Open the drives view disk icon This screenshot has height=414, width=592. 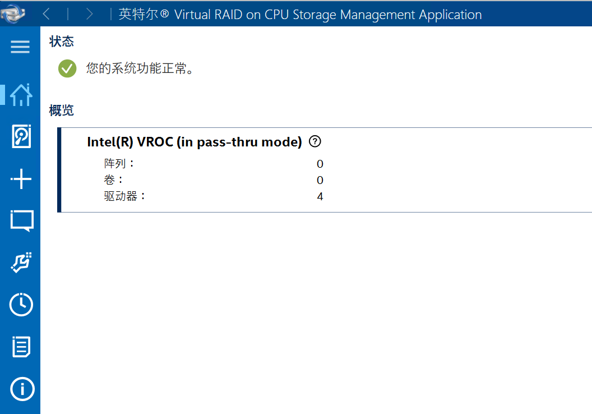pyautogui.click(x=21, y=136)
